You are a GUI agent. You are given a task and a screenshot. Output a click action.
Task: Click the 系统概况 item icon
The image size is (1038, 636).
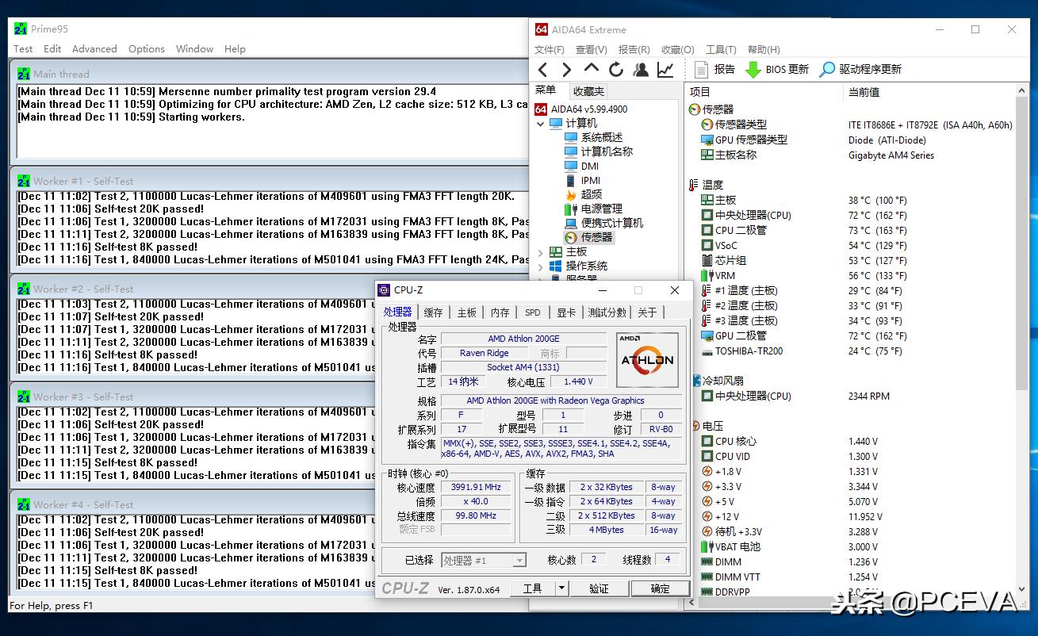point(569,137)
